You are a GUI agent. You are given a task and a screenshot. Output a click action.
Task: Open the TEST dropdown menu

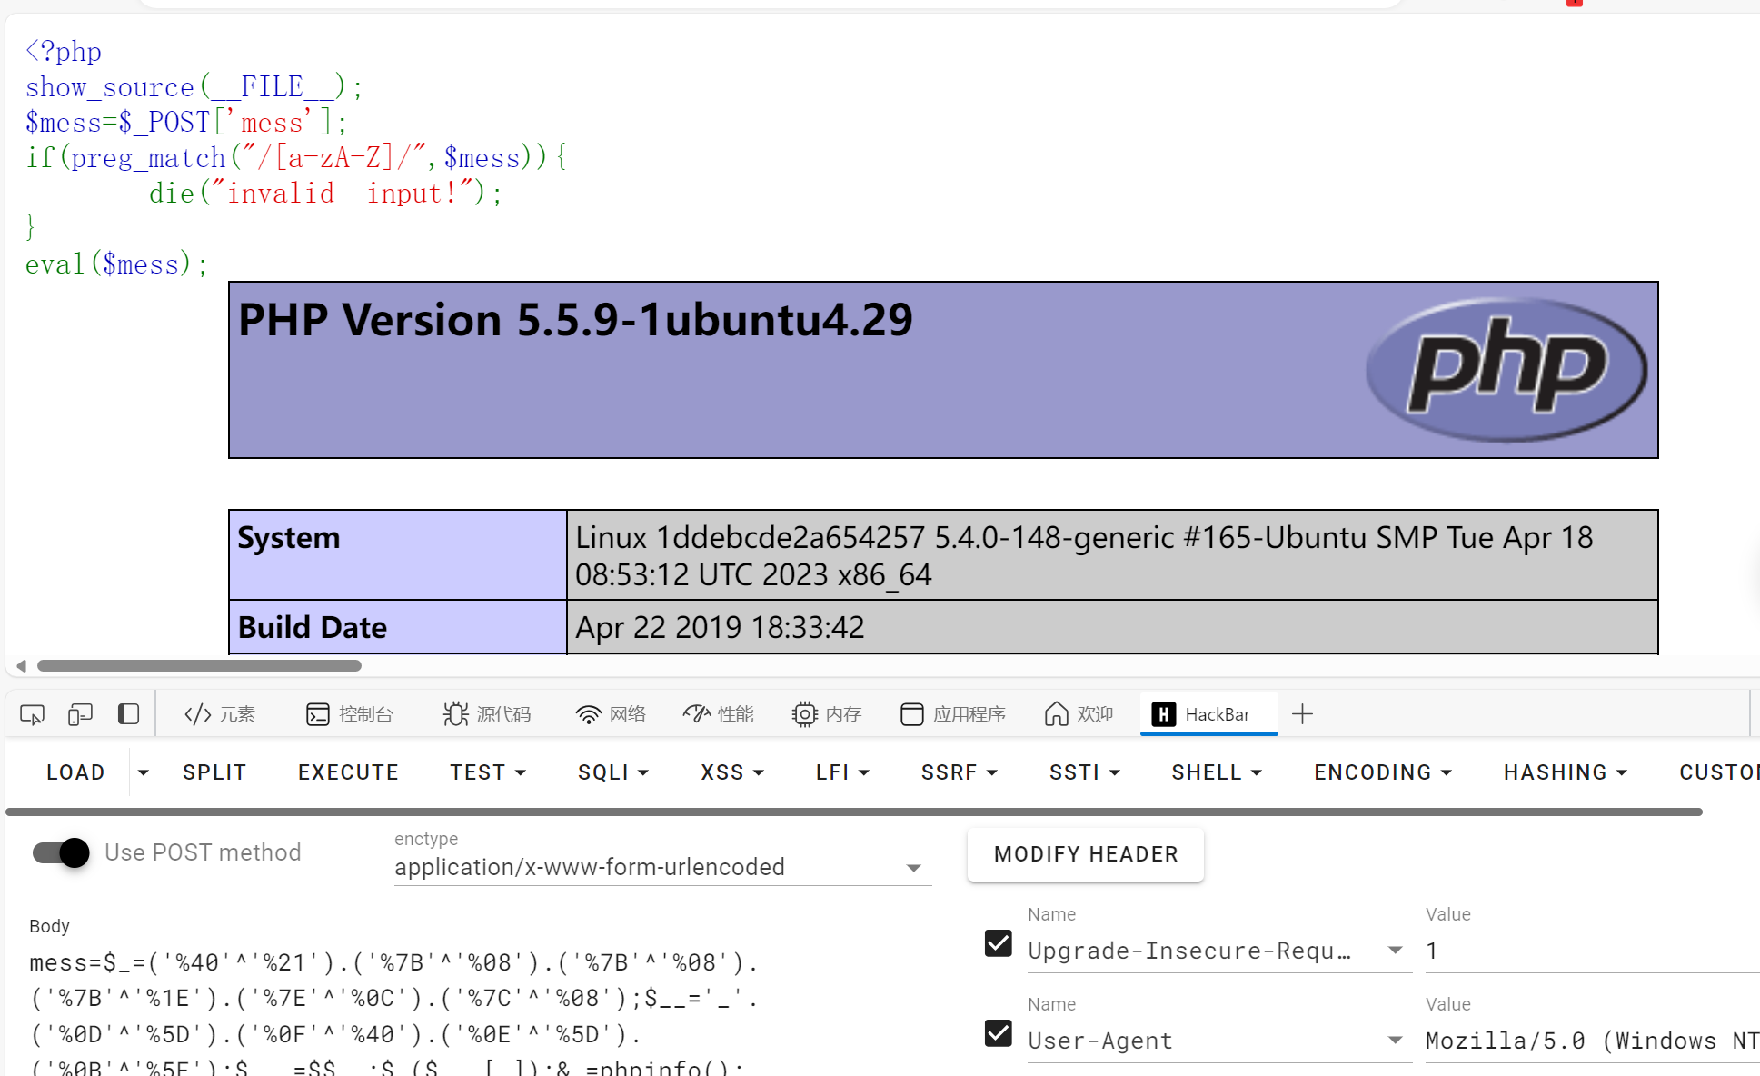click(488, 772)
